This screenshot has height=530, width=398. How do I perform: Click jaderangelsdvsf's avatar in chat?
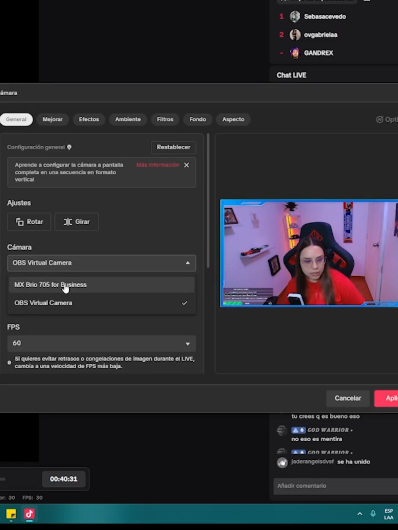(x=282, y=463)
